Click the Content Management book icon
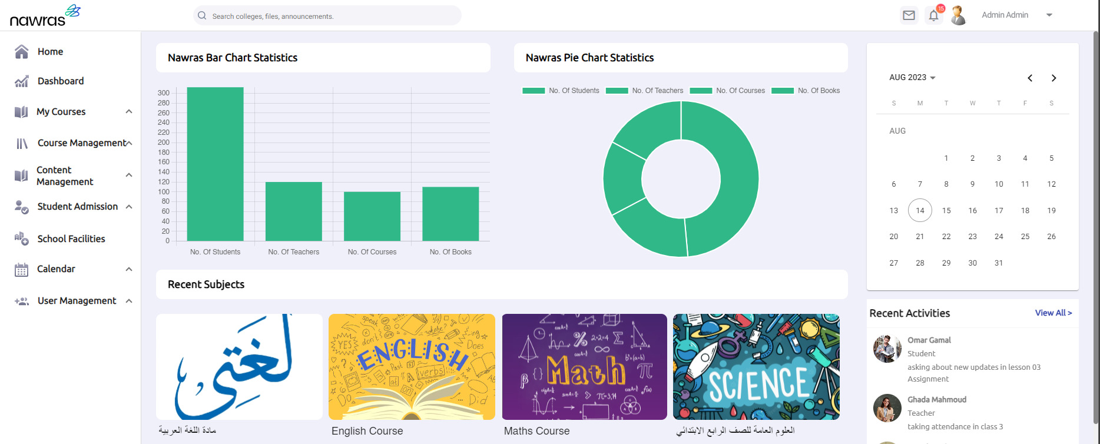This screenshot has height=444, width=1100. (x=21, y=175)
